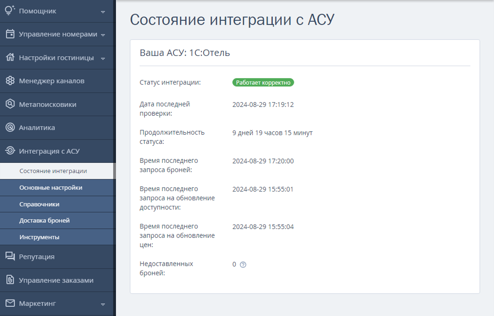Click price update time 2024-08-29 15:55:04
This screenshot has width=494, height=316.
(263, 227)
